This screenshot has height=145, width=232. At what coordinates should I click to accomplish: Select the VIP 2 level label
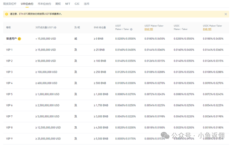coord(9,61)
